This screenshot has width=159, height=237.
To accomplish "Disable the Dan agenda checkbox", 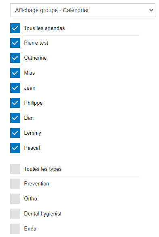I will [15, 118].
